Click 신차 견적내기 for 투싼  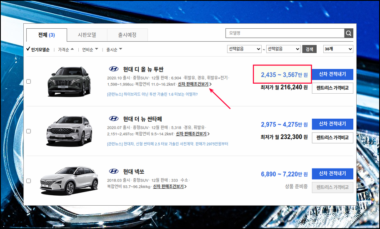(332, 74)
